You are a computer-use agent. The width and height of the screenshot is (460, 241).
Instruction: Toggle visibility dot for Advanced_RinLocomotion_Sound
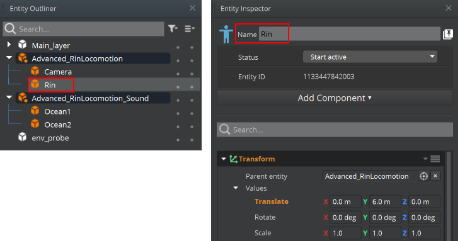coord(178,101)
